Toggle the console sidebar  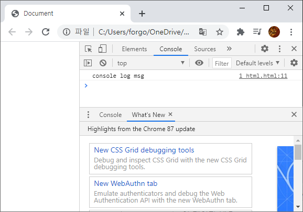point(88,63)
